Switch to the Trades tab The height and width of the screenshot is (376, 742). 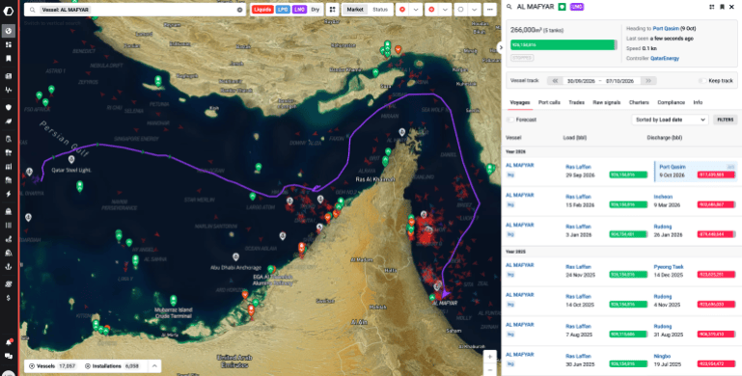pyautogui.click(x=576, y=102)
